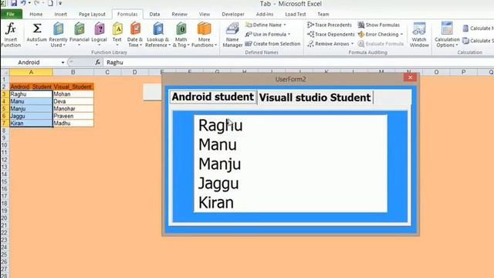The height and width of the screenshot is (278, 494).
Task: Open the AutoSum function
Action: coord(36,34)
